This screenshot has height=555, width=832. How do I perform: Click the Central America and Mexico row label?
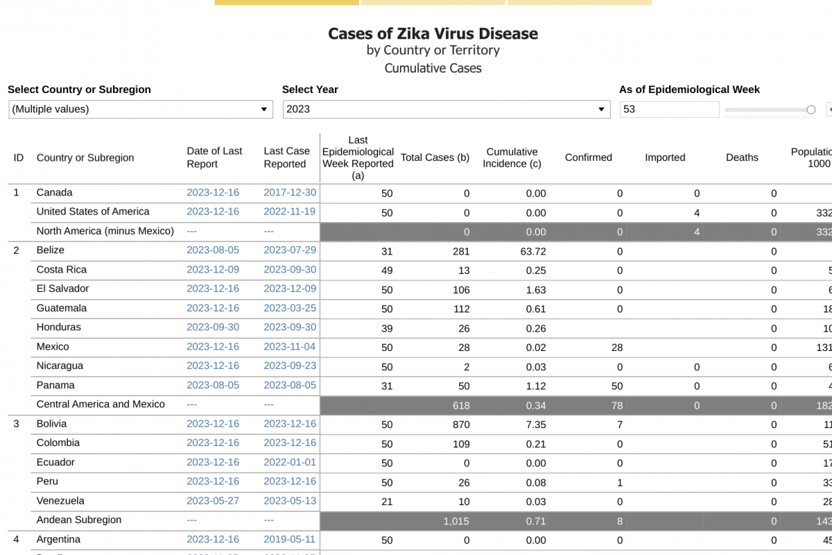pos(101,404)
